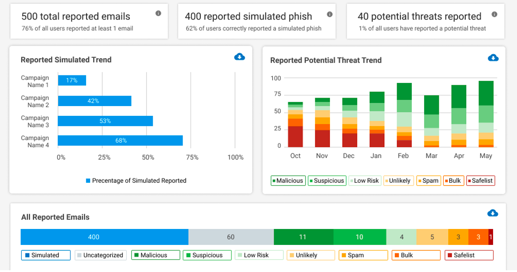517x272 pixels.
Task: Click the dark green 11 Malicious segment
Action: (304, 237)
